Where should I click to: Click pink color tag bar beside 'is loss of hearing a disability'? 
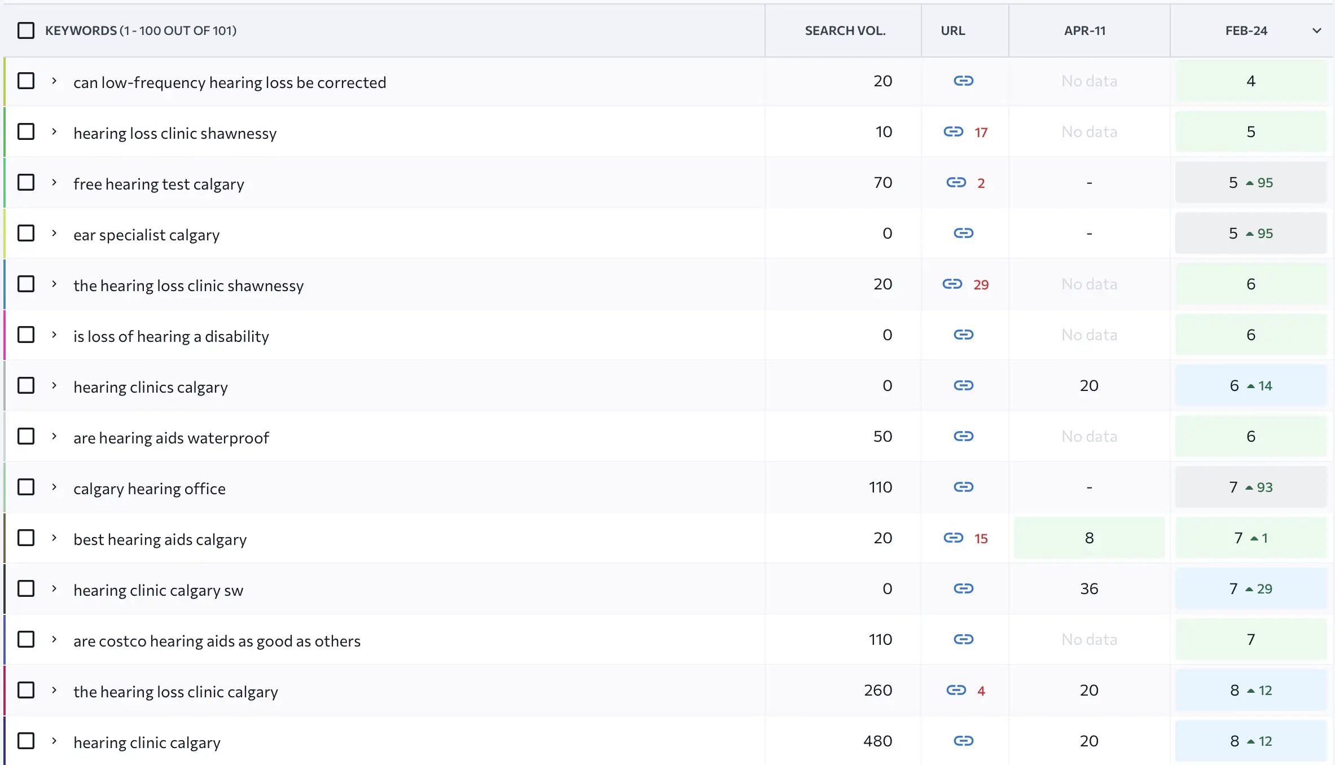[x=5, y=335]
